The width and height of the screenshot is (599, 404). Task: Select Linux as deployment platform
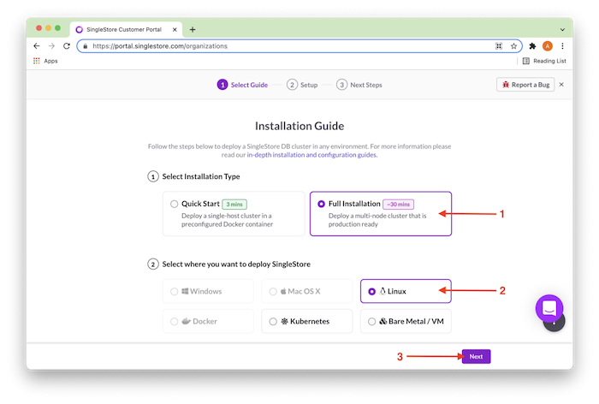(371, 292)
